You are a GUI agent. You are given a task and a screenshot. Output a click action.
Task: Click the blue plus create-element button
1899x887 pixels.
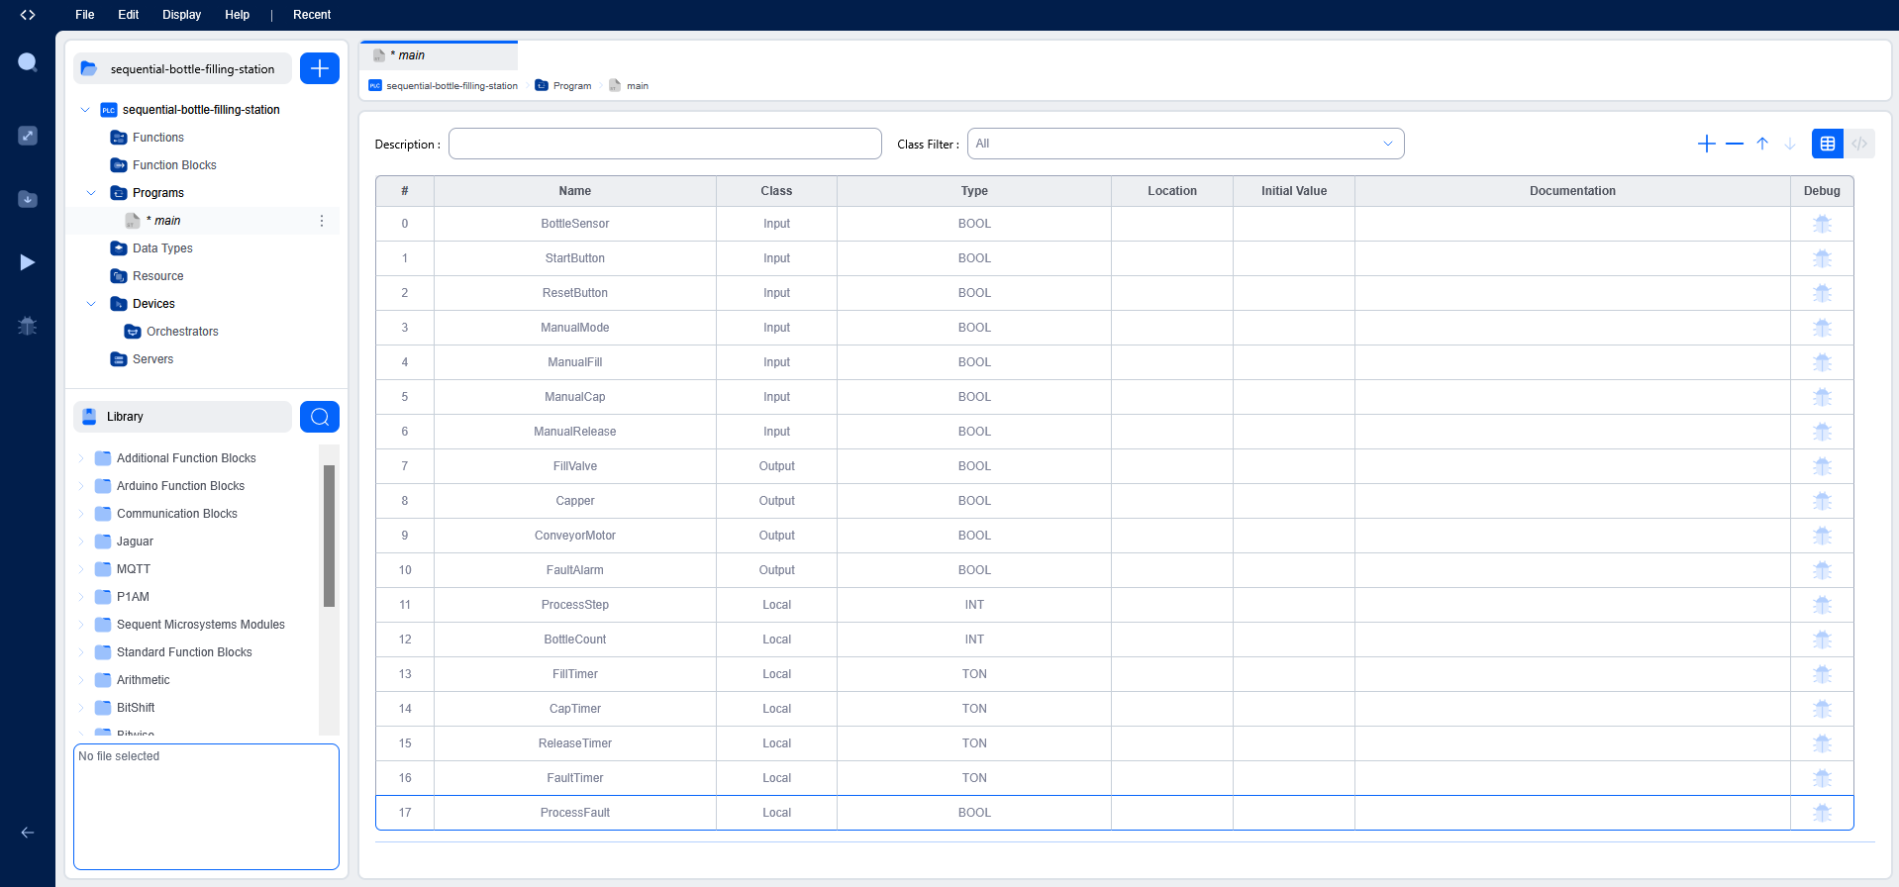tap(320, 68)
